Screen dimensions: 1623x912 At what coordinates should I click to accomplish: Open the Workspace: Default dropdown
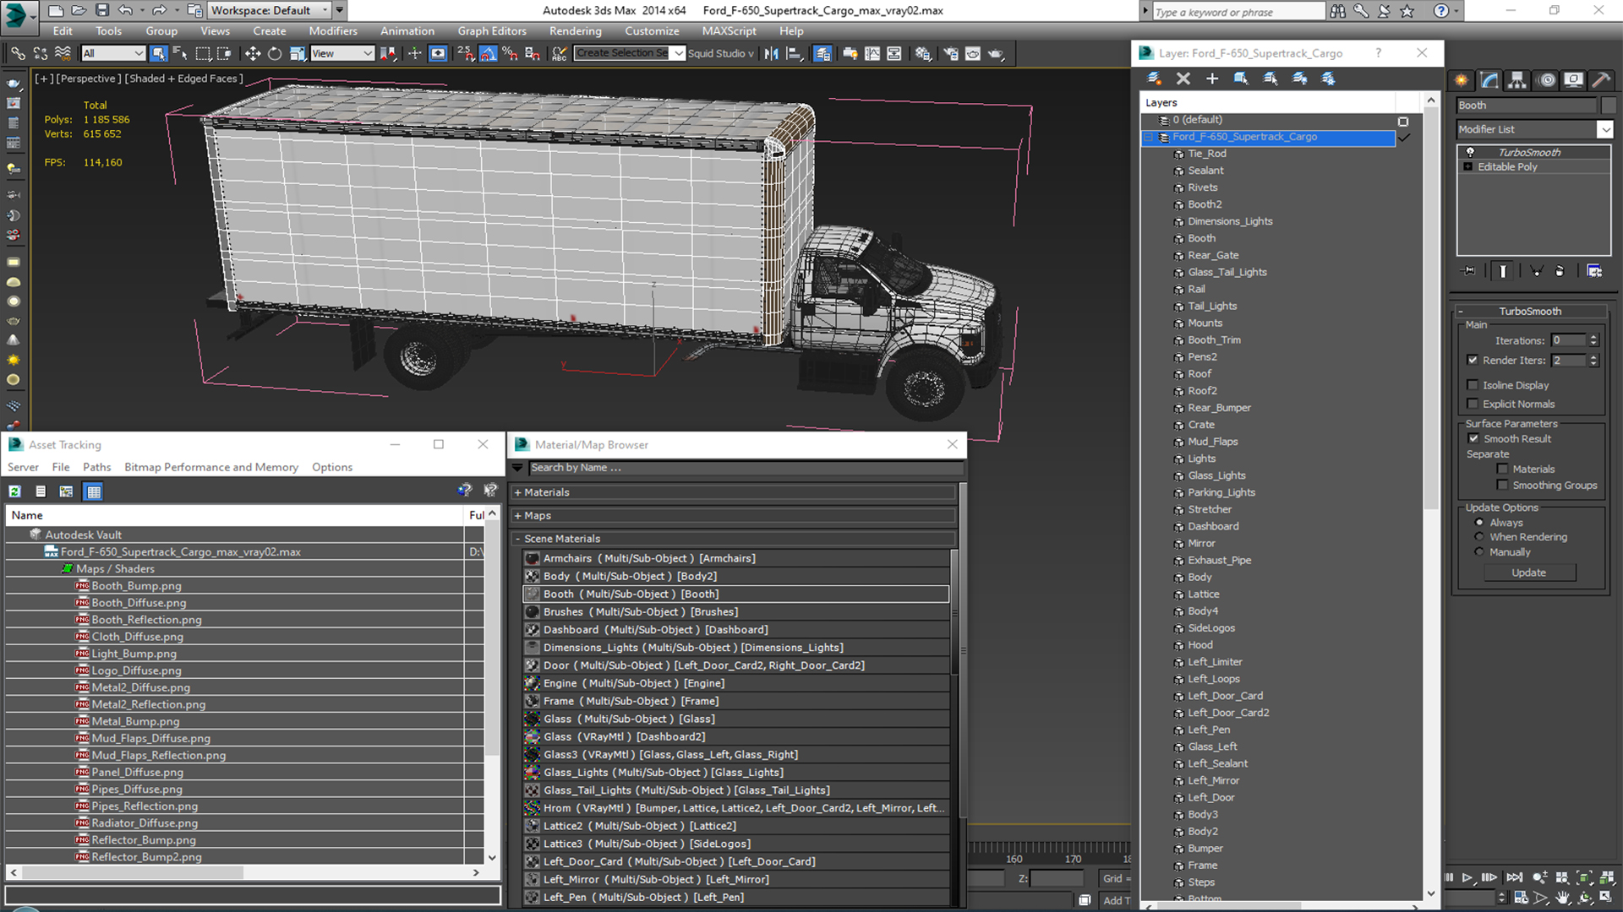(x=269, y=10)
